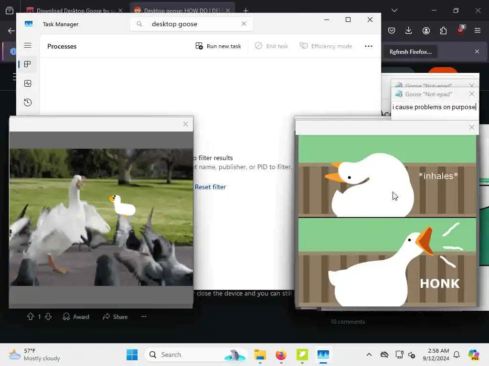Select Processes page icon in Task Manager sidebar
This screenshot has height=366, width=489.
(x=27, y=64)
